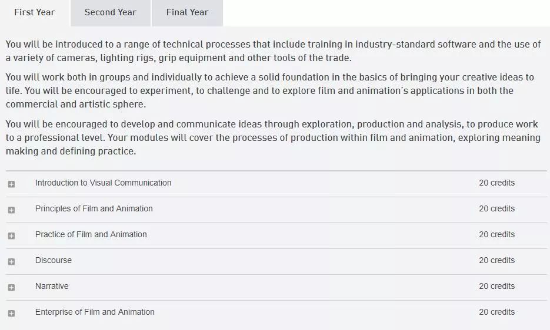
Task: Click the Principles of Film and Animation title
Action: pos(94,208)
